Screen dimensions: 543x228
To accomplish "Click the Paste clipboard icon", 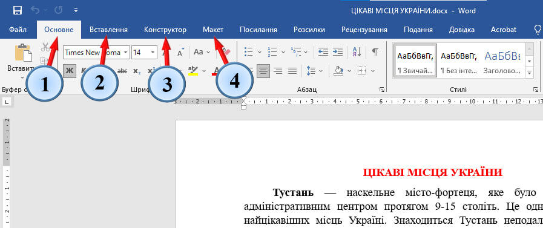I will click(23, 53).
